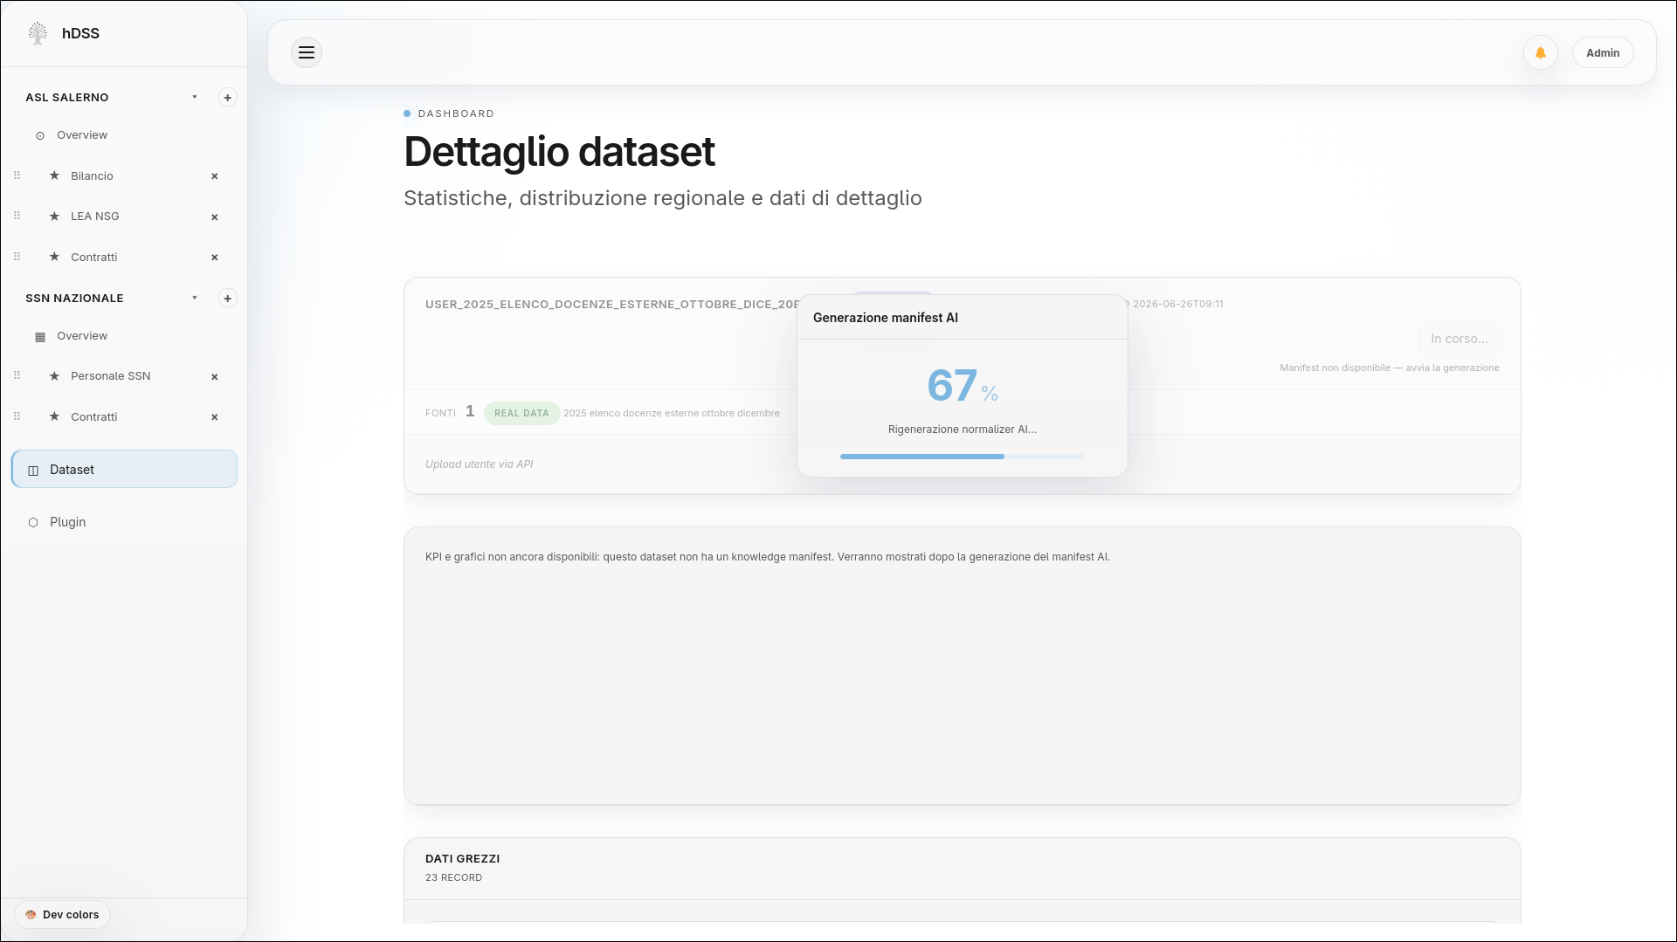This screenshot has height=942, width=1677.
Task: Open the LEA NSG dashboard
Action: pos(94,216)
